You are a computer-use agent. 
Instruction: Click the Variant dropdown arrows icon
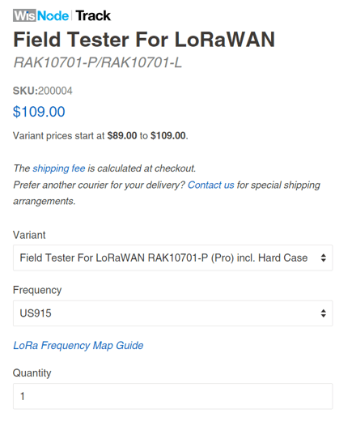(323, 258)
